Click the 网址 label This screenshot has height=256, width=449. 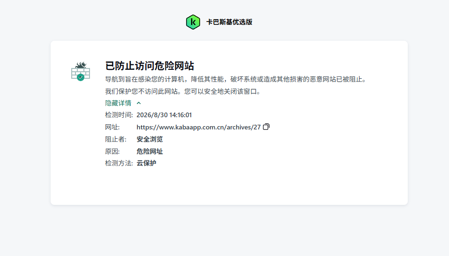coord(112,127)
